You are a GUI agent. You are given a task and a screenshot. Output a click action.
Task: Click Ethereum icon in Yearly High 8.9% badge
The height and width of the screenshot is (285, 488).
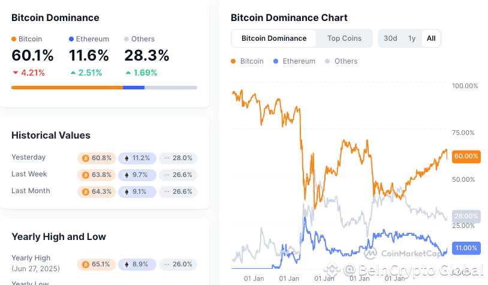click(126, 265)
